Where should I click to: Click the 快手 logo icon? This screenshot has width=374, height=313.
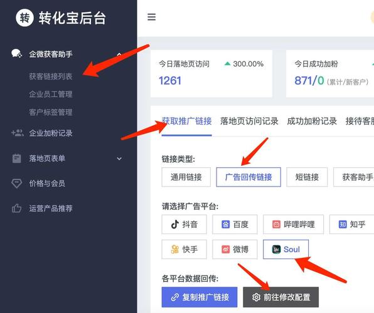(175, 249)
